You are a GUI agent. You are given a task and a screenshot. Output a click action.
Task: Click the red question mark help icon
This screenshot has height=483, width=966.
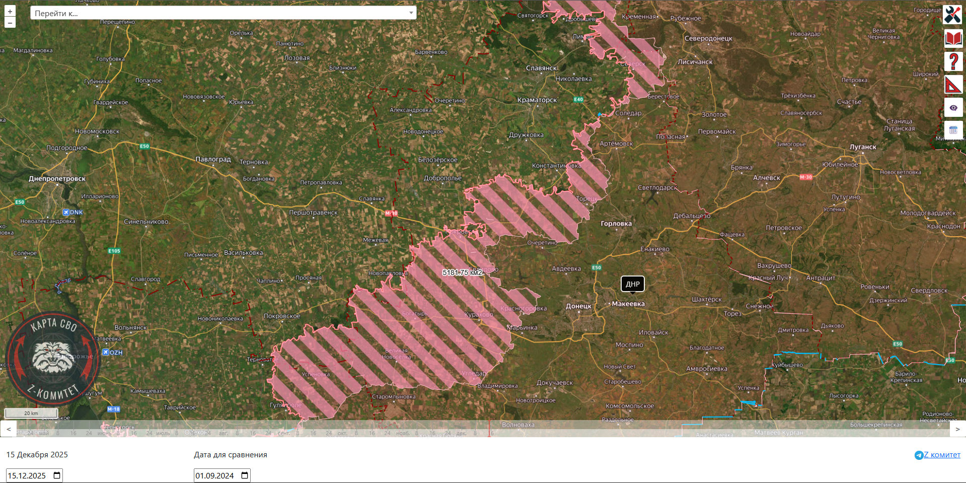click(x=953, y=61)
